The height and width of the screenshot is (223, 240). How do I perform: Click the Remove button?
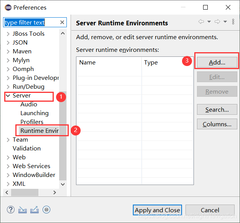pyautogui.click(x=217, y=91)
